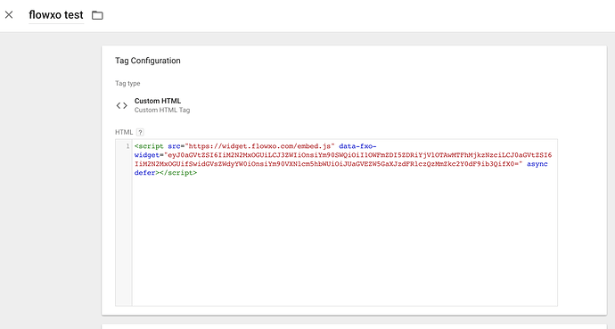
Task: Place cursor in the opening script tag
Action: pos(149,146)
